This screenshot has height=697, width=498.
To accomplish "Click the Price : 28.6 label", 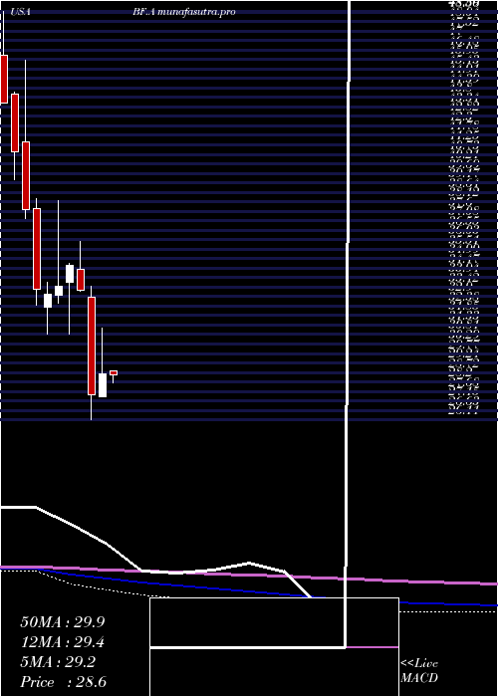I will 63,682.
